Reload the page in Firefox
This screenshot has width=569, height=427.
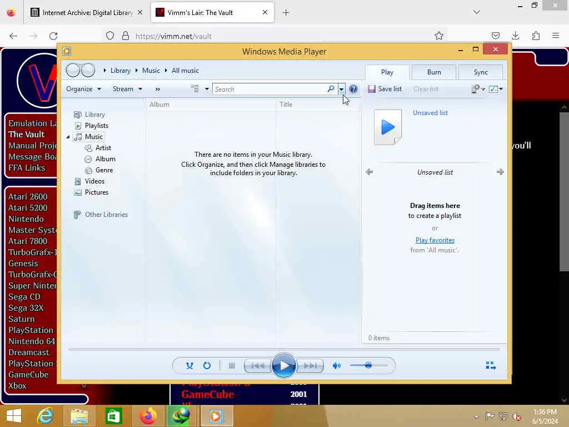coord(53,36)
